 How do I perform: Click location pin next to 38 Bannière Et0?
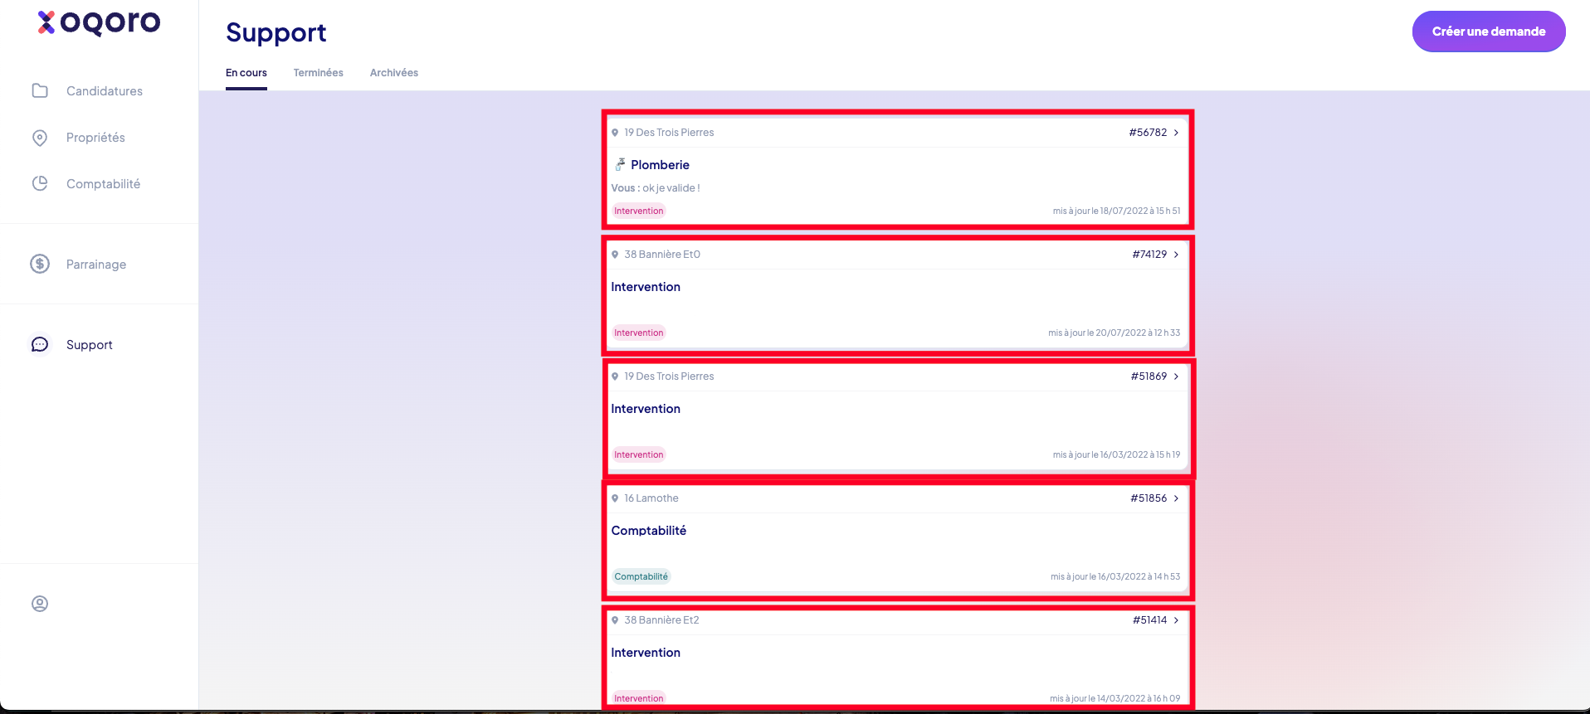(615, 255)
